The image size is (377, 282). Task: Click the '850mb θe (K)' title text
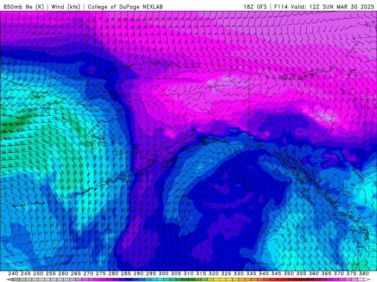tap(24, 7)
